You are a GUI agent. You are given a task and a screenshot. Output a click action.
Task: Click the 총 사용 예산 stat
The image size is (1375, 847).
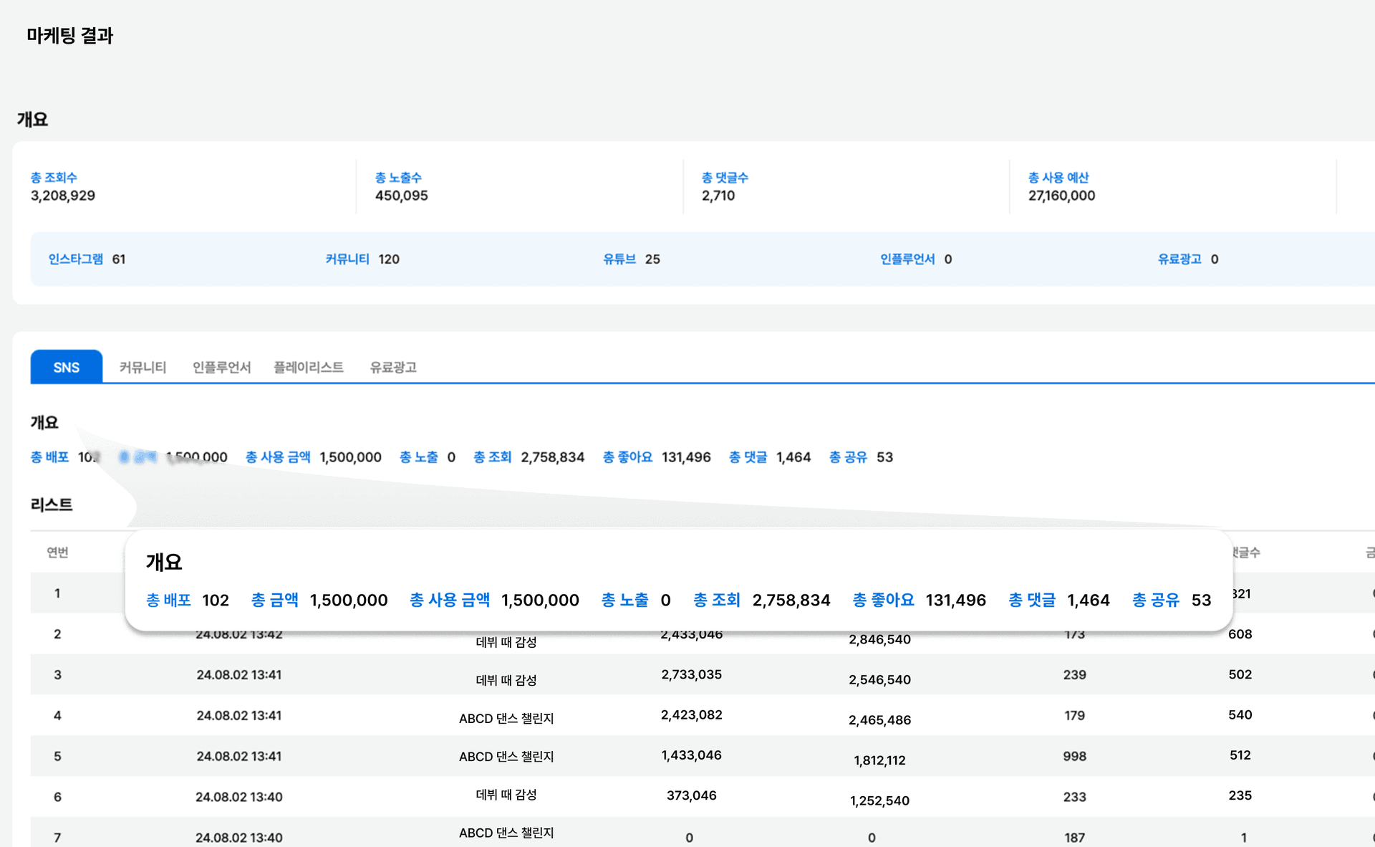click(1061, 186)
